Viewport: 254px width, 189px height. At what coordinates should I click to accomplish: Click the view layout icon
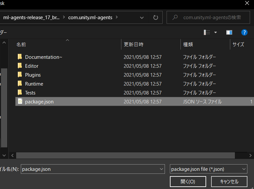point(207,32)
